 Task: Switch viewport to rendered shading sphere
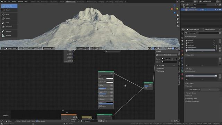tap(173, 48)
